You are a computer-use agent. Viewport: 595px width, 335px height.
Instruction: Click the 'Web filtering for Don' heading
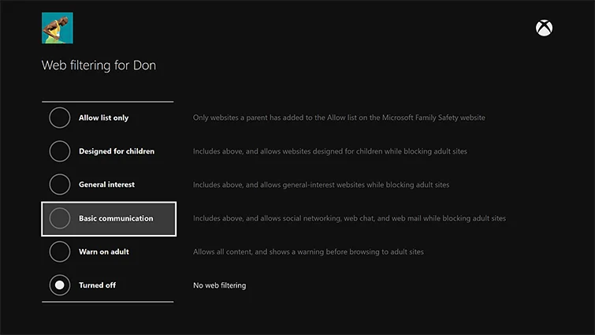[x=99, y=65]
